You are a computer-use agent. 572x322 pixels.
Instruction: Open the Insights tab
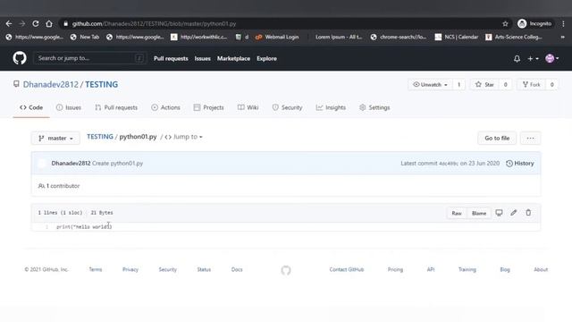tap(331, 107)
